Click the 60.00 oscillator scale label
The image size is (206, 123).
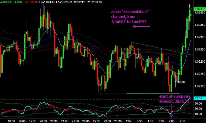point(198,104)
